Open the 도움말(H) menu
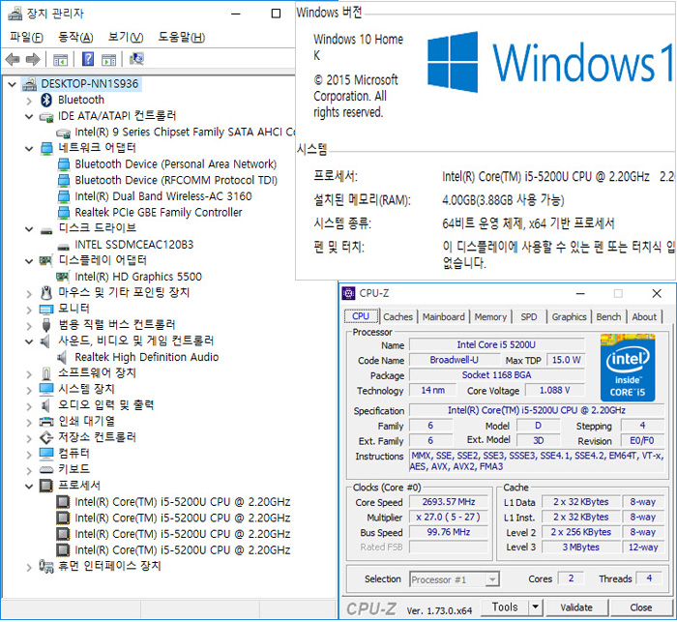Image resolution: width=677 pixels, height=622 pixels. (x=182, y=38)
